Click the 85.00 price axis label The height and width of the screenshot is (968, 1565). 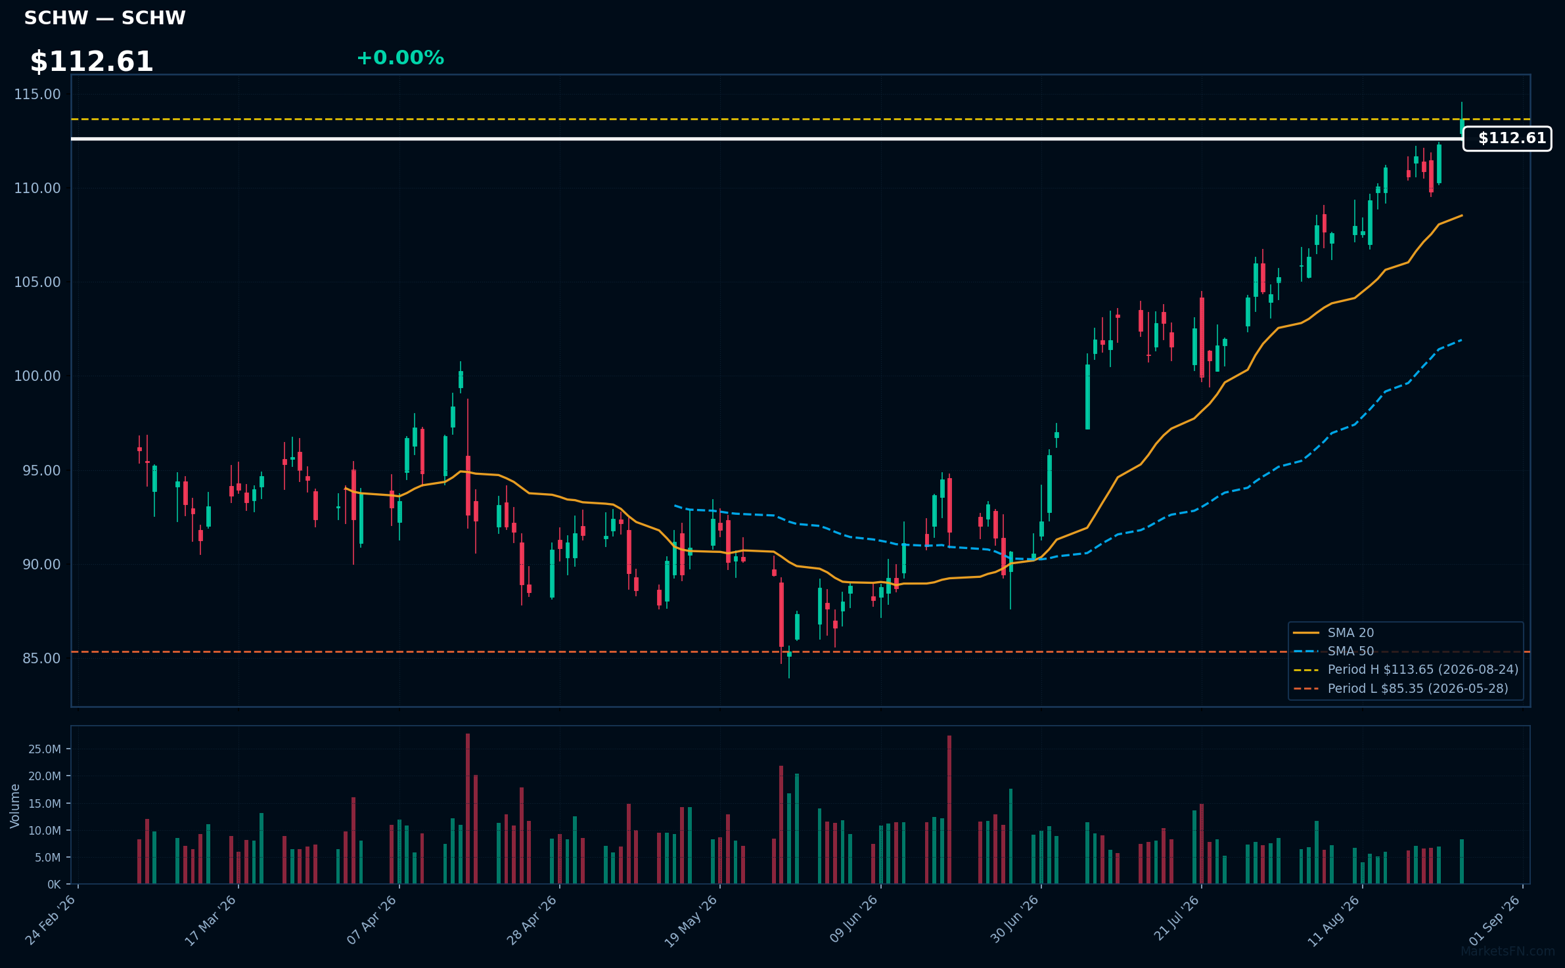[x=41, y=658]
